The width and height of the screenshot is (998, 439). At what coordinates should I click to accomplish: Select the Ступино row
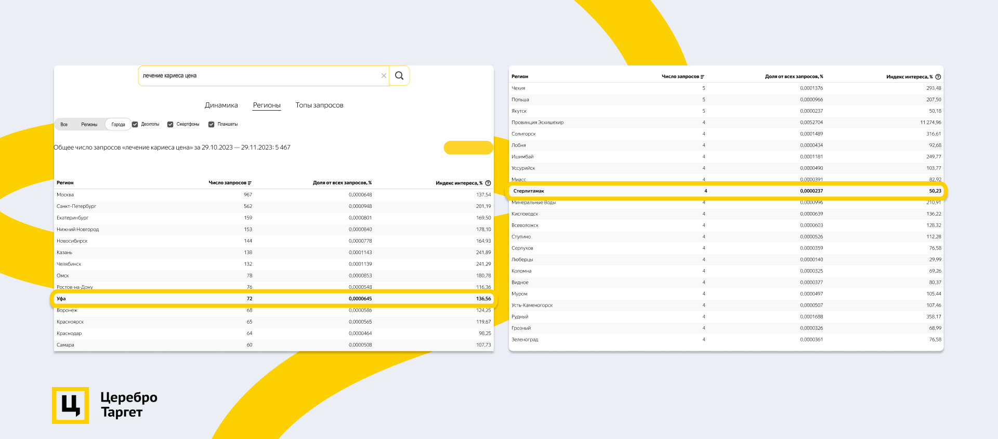pyautogui.click(x=726, y=237)
